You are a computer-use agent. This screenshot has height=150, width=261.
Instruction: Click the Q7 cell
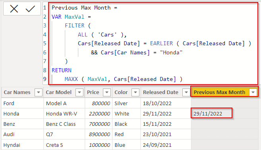pos(64,134)
